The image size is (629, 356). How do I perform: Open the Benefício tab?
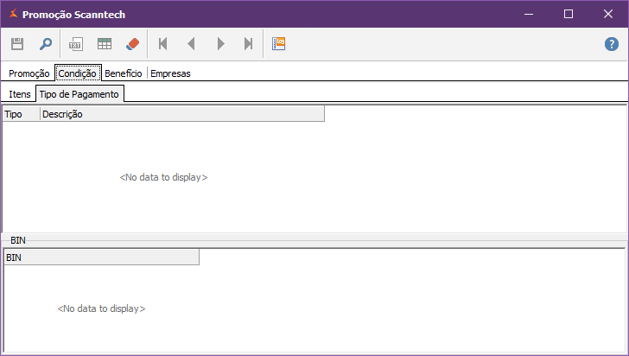124,73
